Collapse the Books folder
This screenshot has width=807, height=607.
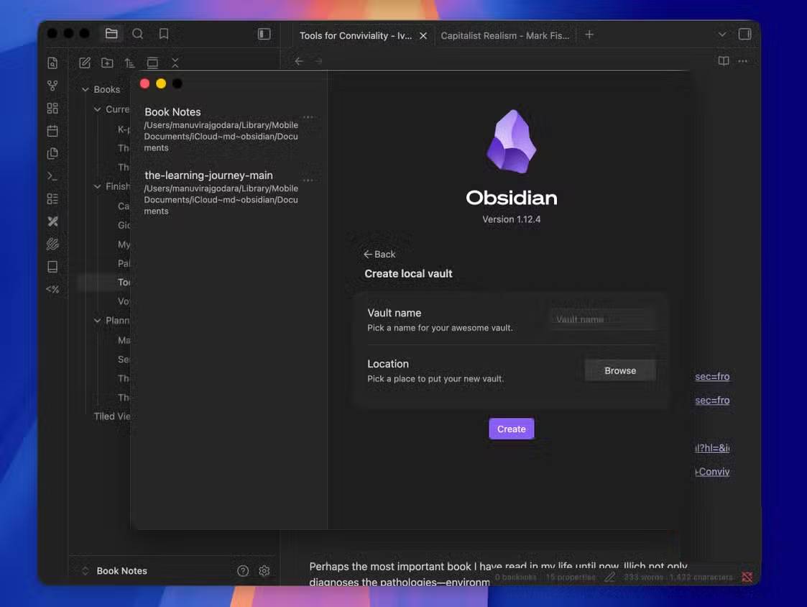(x=86, y=90)
